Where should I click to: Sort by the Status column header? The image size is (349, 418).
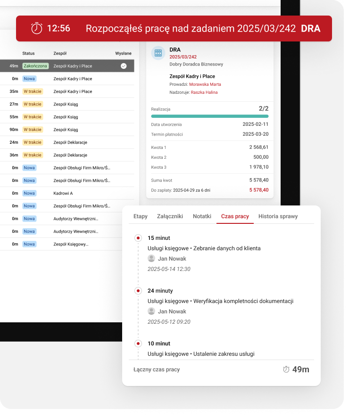28,53
